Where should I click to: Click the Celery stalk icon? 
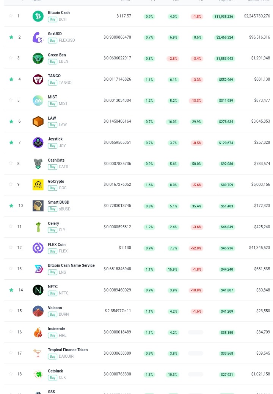[38, 227]
